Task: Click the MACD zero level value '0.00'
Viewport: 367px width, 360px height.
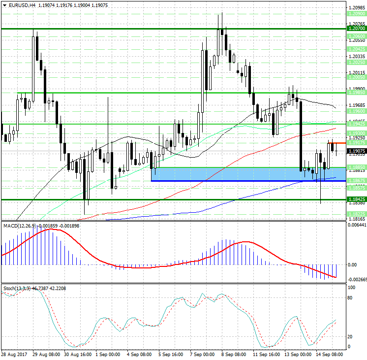Action: pyautogui.click(x=353, y=265)
